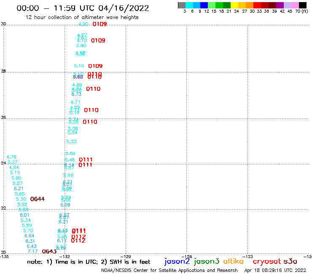Viewport: 312px width, 274px height.
Task: Choose the purple swatch in the color bar
Action: [280, 5]
